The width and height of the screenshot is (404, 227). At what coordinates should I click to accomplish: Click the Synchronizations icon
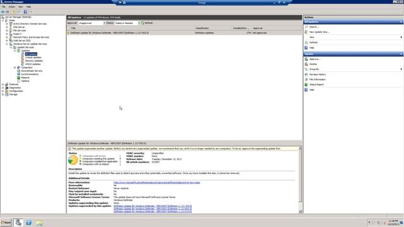[18, 74]
